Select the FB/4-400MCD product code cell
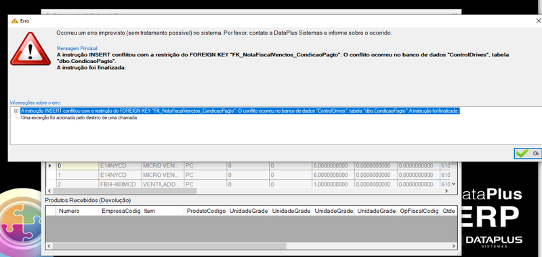542x257 pixels. click(x=120, y=184)
